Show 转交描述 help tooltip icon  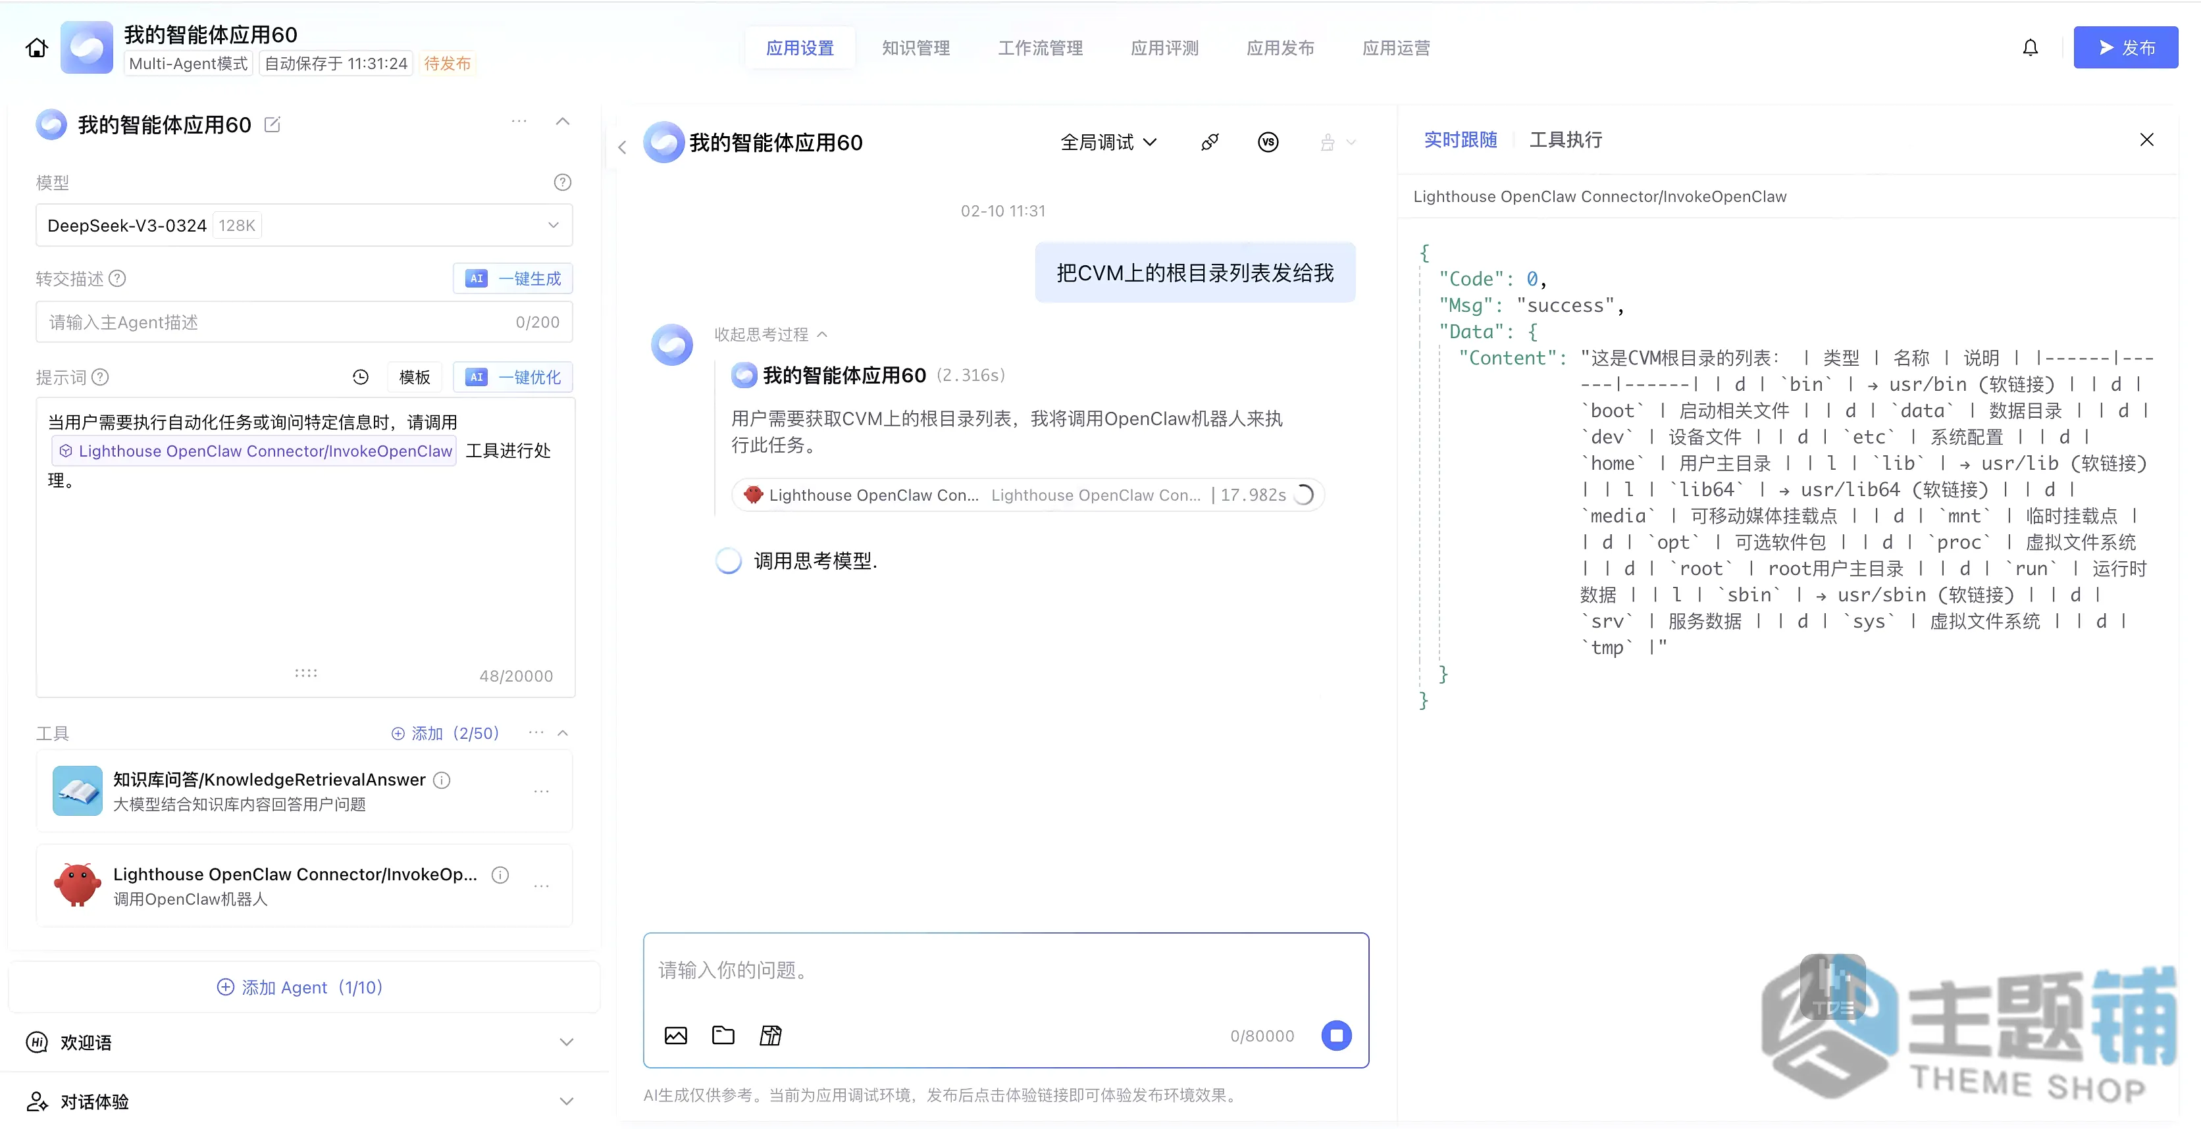click(118, 278)
